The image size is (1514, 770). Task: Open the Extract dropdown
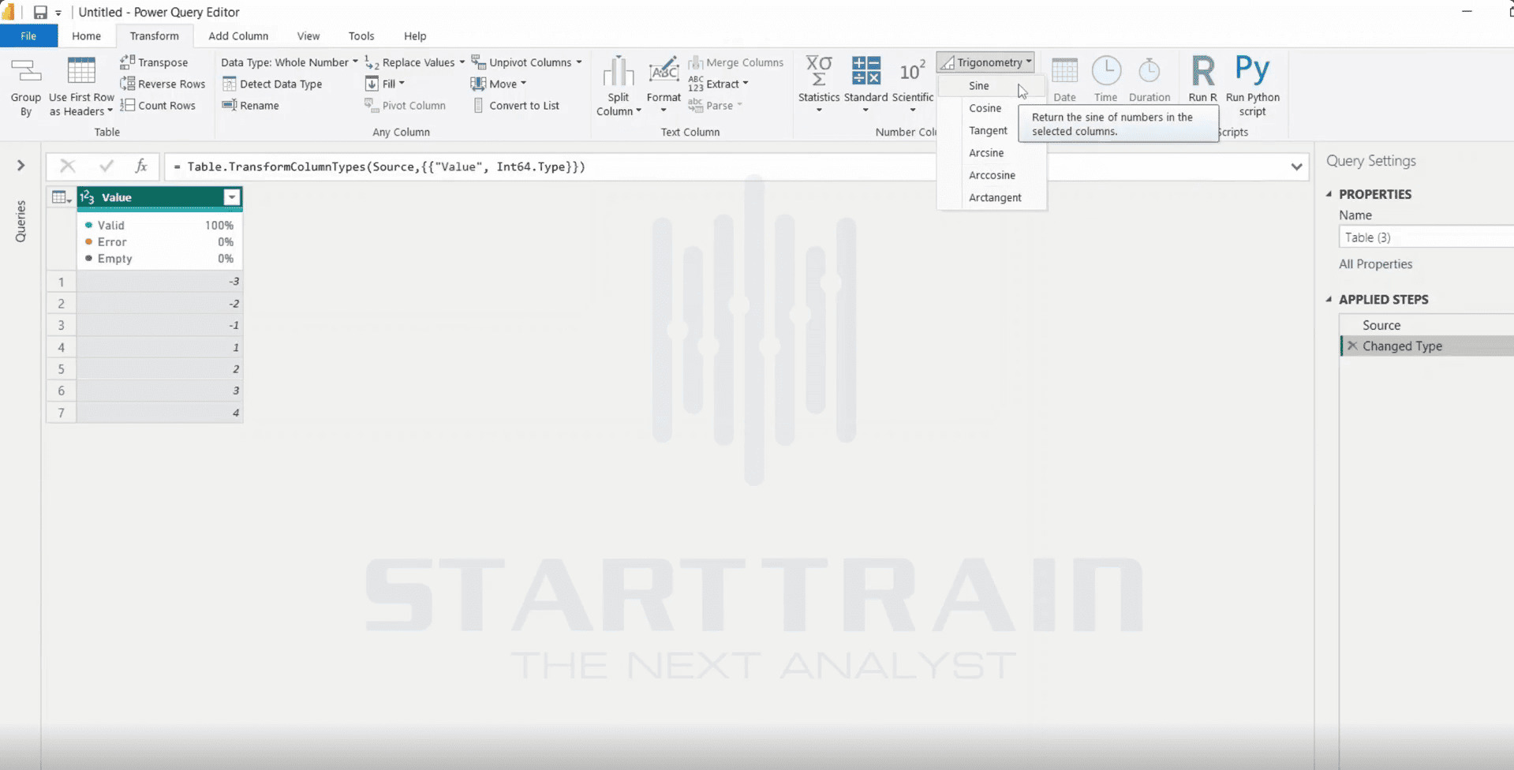(x=718, y=84)
